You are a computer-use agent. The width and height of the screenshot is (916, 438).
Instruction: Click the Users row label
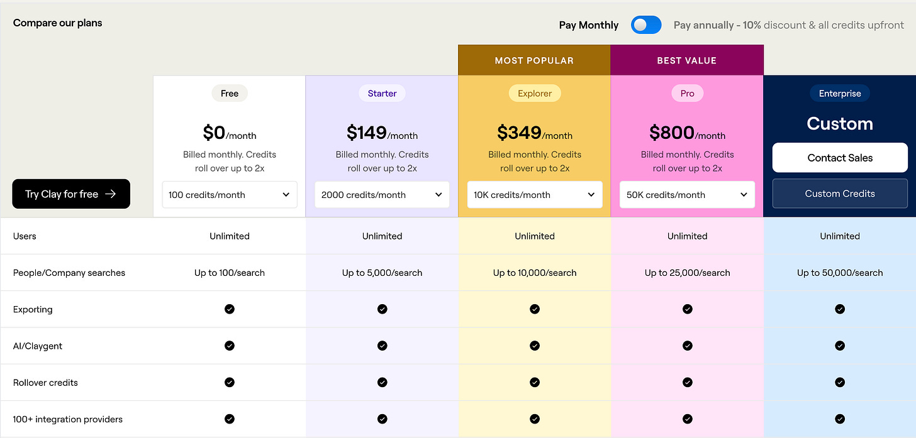(x=25, y=236)
